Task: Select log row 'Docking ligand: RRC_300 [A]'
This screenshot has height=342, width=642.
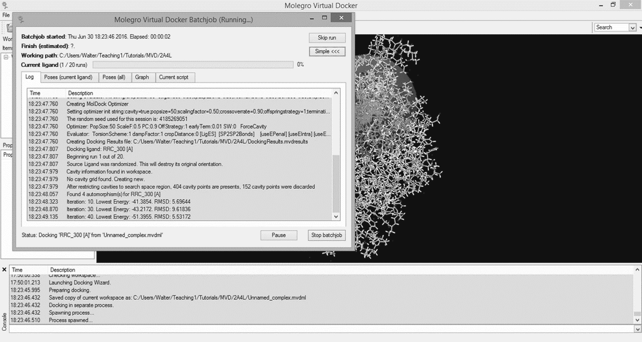Action: point(180,149)
